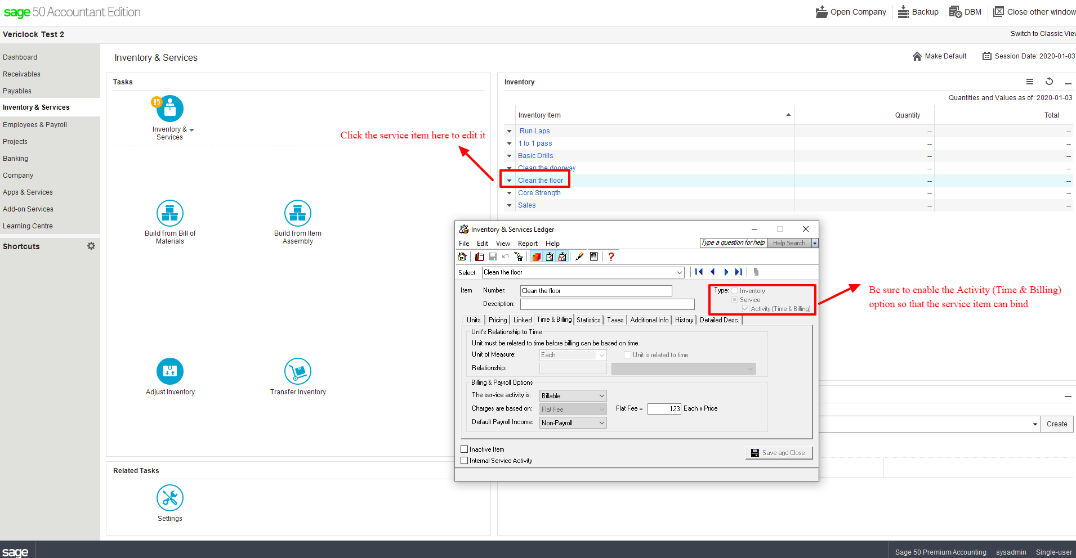The image size is (1076, 558).
Task: Go to the last record arrow
Action: point(738,272)
